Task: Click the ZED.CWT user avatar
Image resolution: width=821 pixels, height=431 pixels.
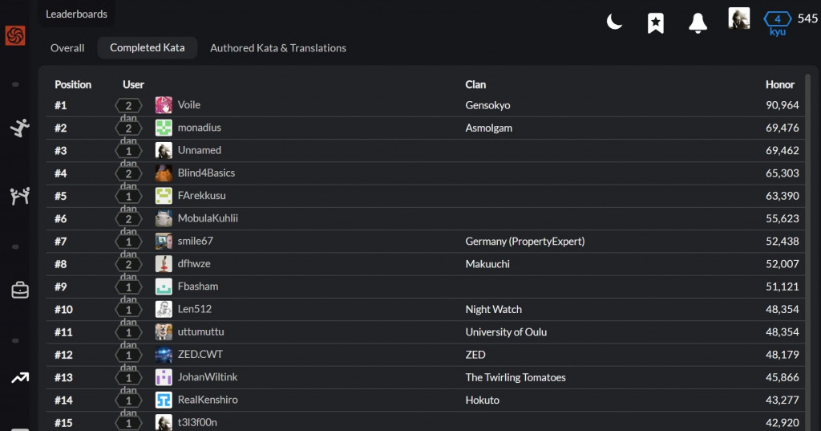Action: click(x=164, y=355)
